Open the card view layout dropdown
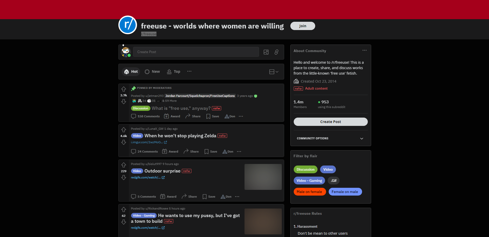Viewport: 489px width, 237px height. (274, 72)
